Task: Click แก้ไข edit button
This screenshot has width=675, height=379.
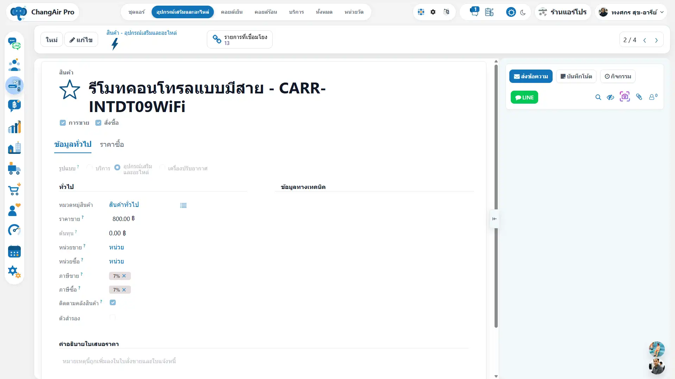Action: click(x=81, y=40)
